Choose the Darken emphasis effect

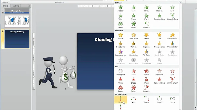(134, 44)
